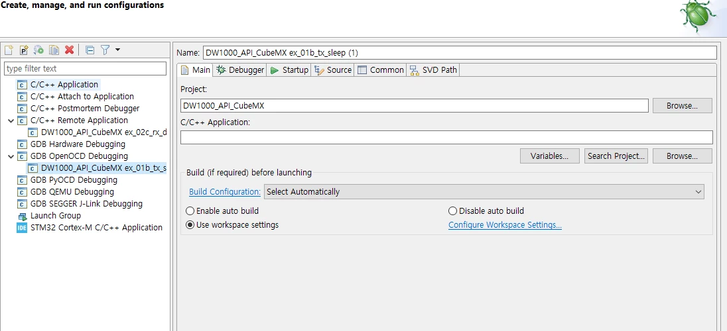This screenshot has height=331, width=727.
Task: Select Launch Group type
Action: click(56, 216)
